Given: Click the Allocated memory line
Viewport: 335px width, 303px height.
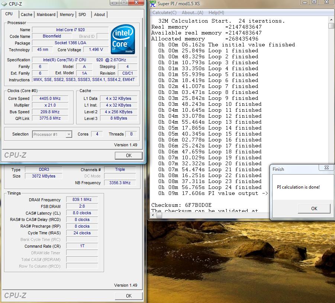Looking at the screenshot, I should pos(204,39).
